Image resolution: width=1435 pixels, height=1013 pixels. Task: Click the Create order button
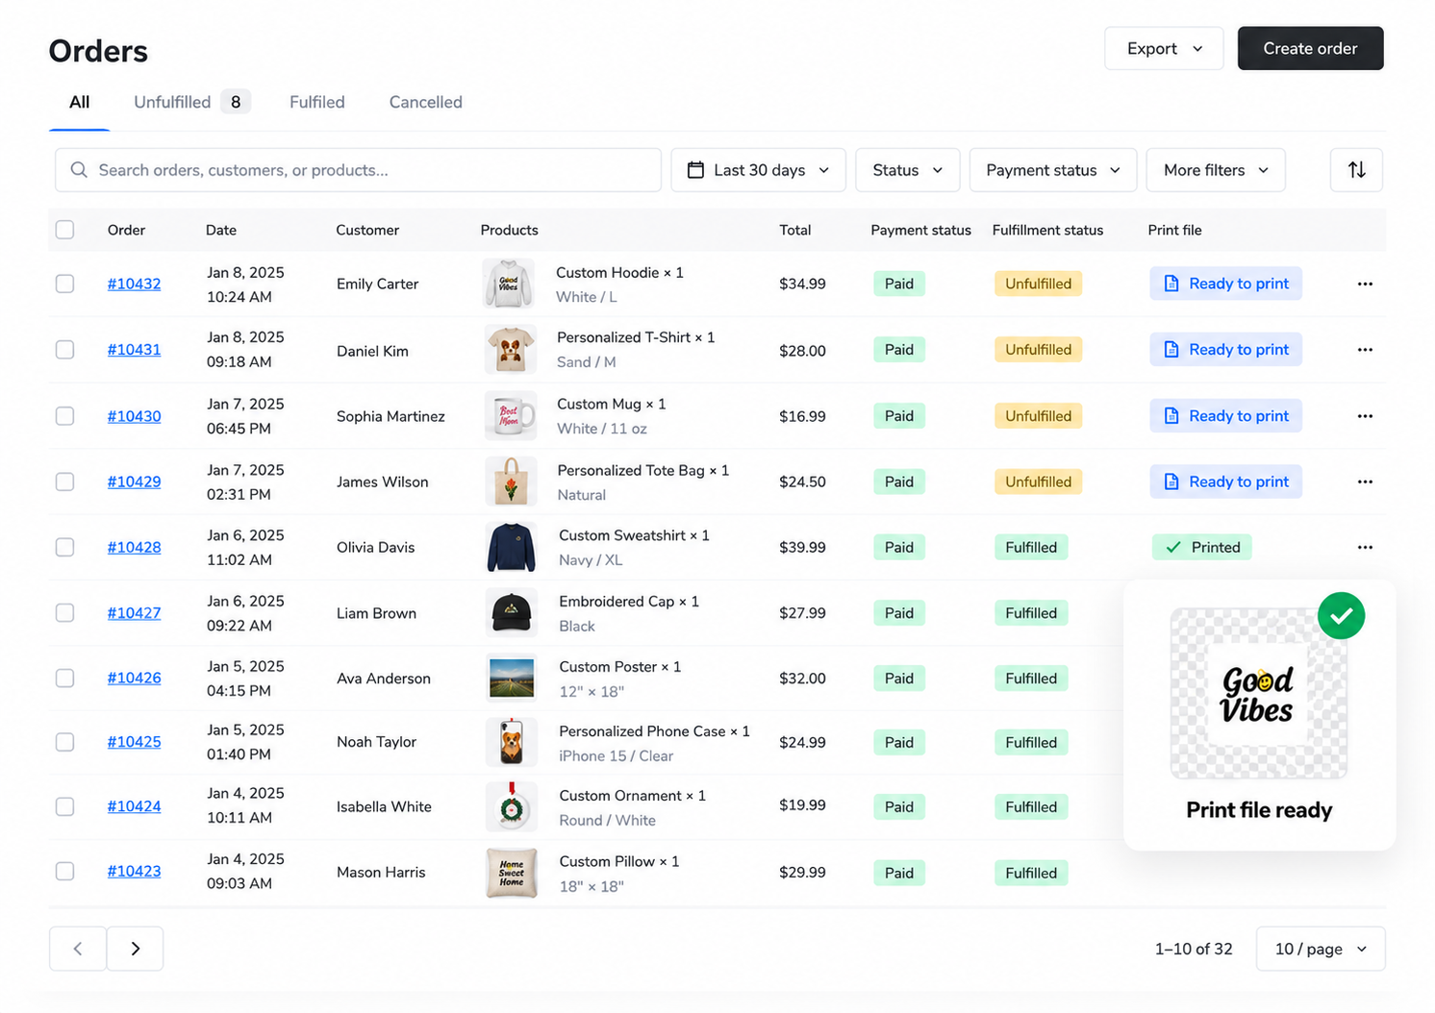pyautogui.click(x=1310, y=48)
